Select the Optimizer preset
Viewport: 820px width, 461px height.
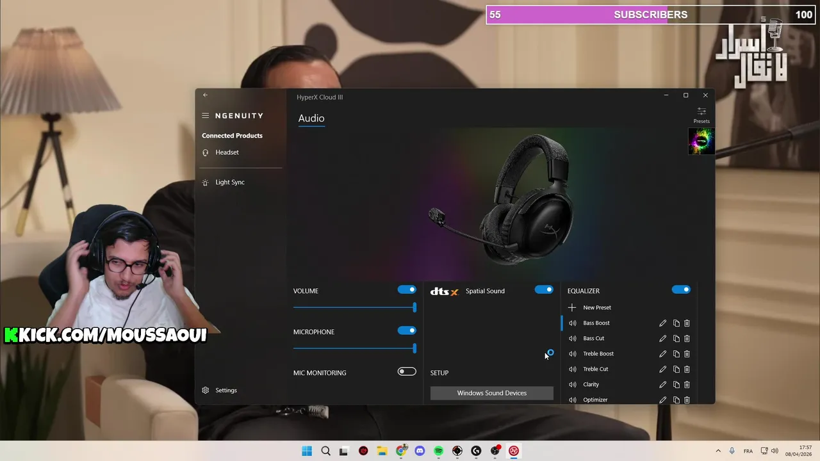(x=595, y=400)
